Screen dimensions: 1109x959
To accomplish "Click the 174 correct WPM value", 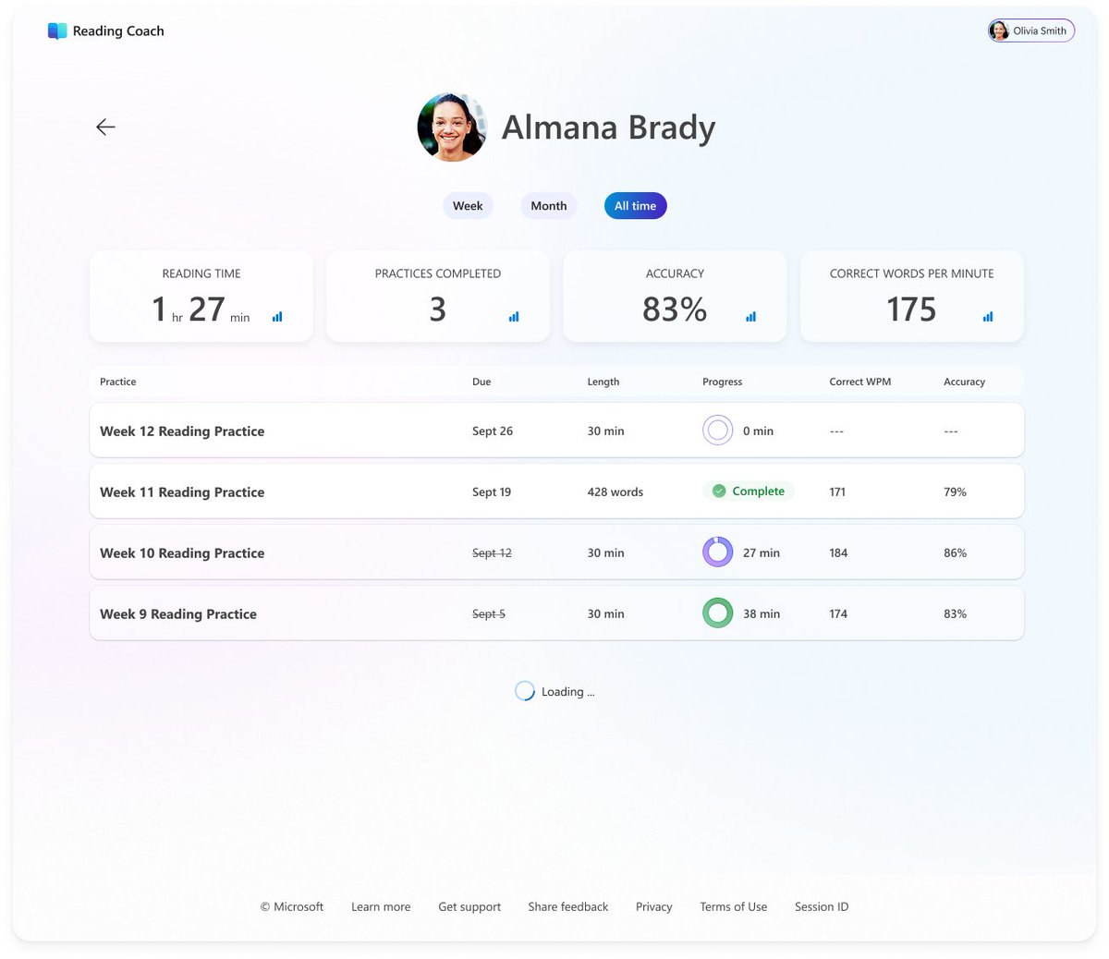I will 838,613.
